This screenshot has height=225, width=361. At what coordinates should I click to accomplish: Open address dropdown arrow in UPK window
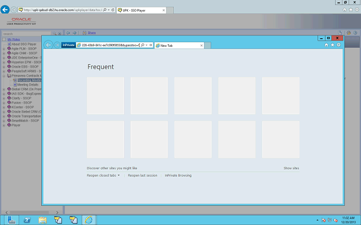pyautogui.click(x=109, y=10)
